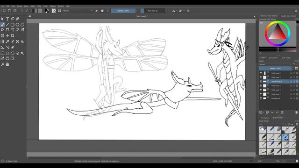Open the Filter menu
Viewport: 299px width, 168px height.
coord(39,6)
